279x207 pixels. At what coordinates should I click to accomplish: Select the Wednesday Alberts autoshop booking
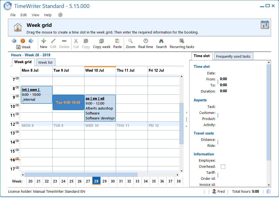coord(100,108)
